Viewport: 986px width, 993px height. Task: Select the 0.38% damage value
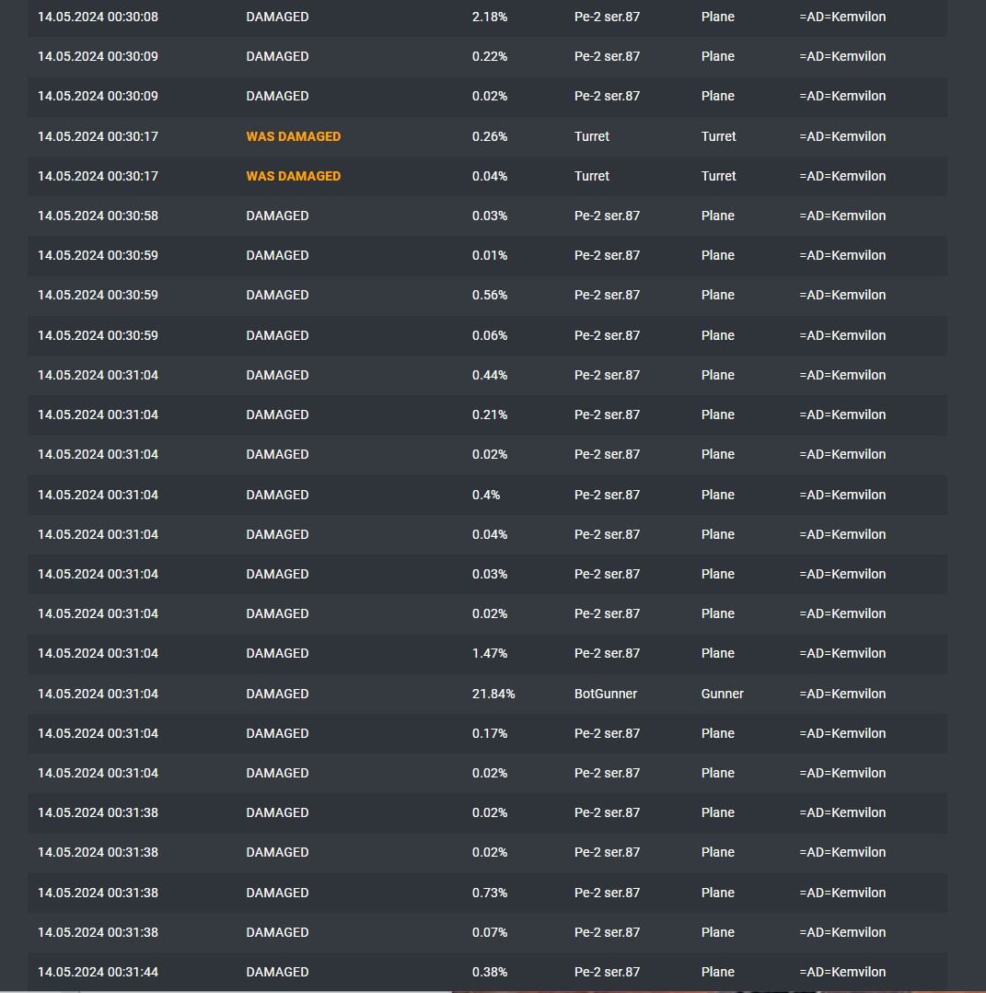tap(489, 972)
